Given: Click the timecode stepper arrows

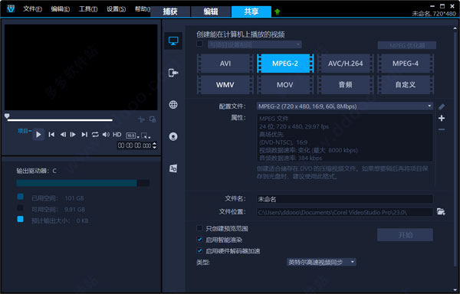Looking at the screenshot, I should tap(155, 145).
